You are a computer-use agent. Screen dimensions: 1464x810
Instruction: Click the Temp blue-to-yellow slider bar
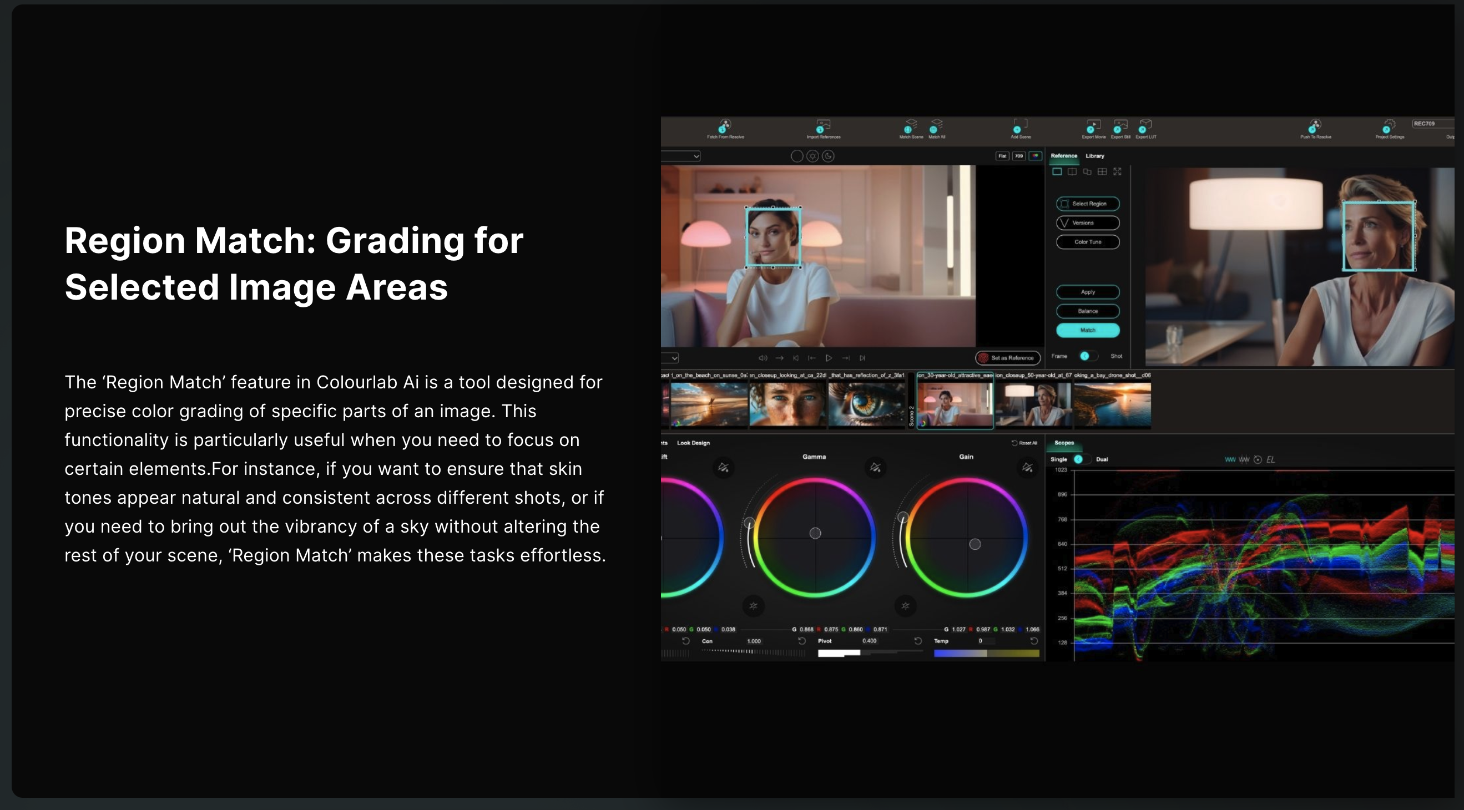[x=986, y=654]
